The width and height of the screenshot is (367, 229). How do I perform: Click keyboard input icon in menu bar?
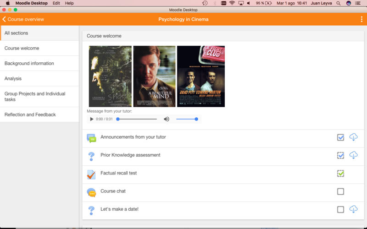point(223,3)
